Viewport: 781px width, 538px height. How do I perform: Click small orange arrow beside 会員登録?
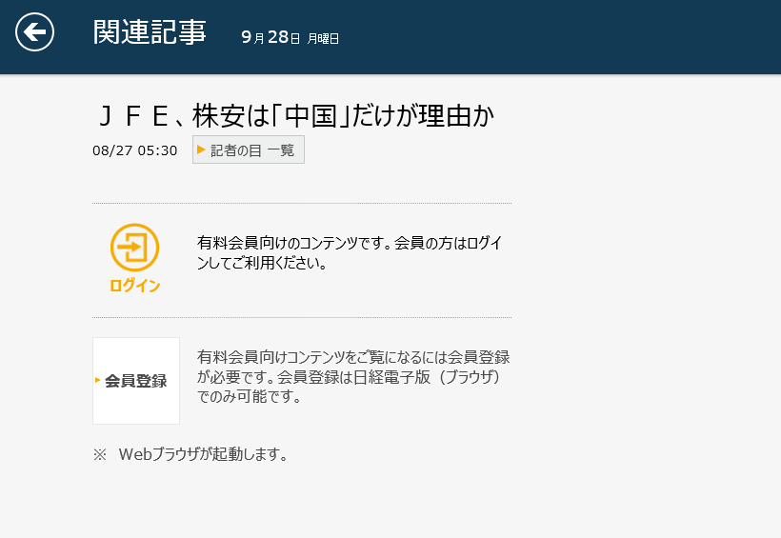(97, 380)
